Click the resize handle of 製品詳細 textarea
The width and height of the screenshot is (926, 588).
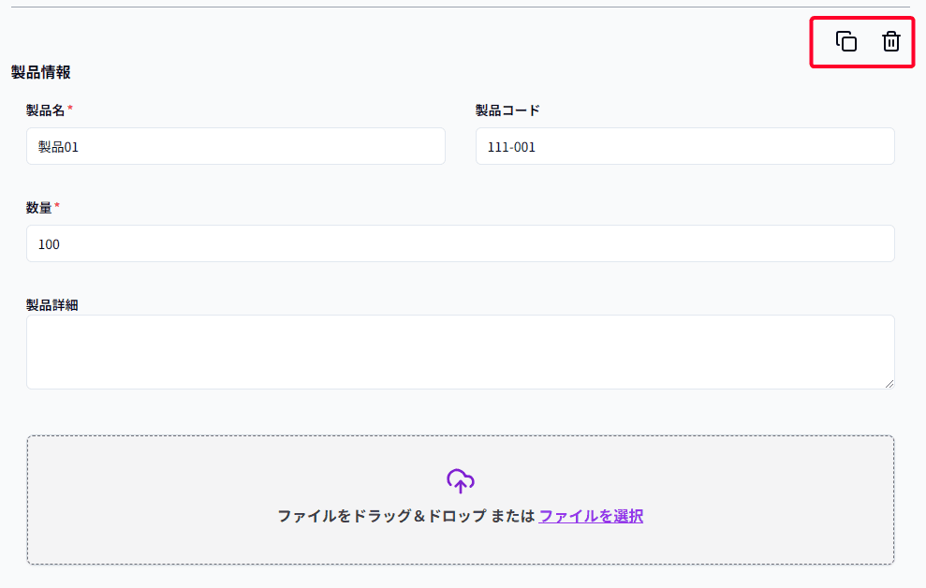pyautogui.click(x=890, y=382)
